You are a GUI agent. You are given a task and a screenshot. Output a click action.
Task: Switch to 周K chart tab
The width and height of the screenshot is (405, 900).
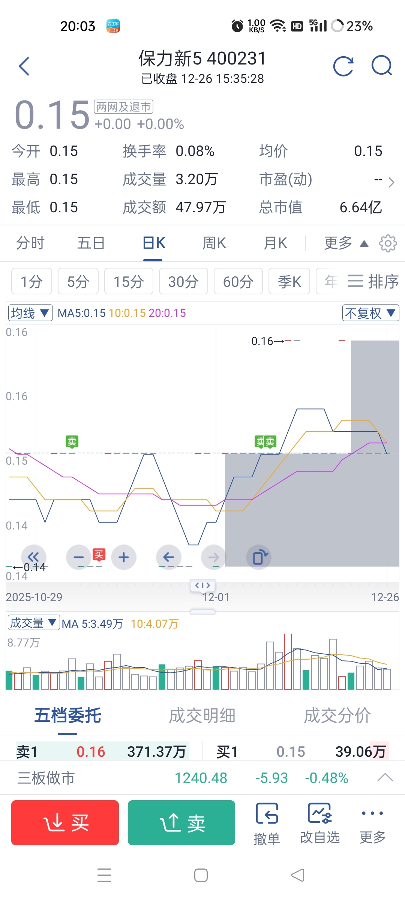(x=214, y=243)
